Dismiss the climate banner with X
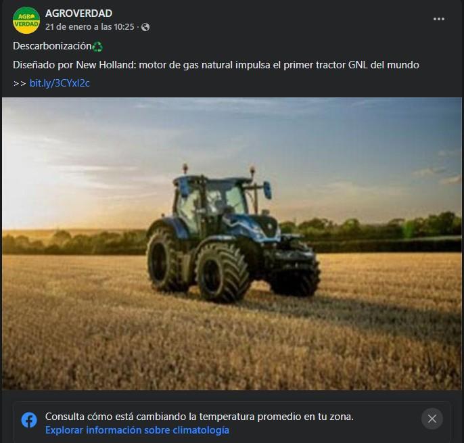Image resolution: width=464 pixels, height=443 pixels. click(x=432, y=419)
